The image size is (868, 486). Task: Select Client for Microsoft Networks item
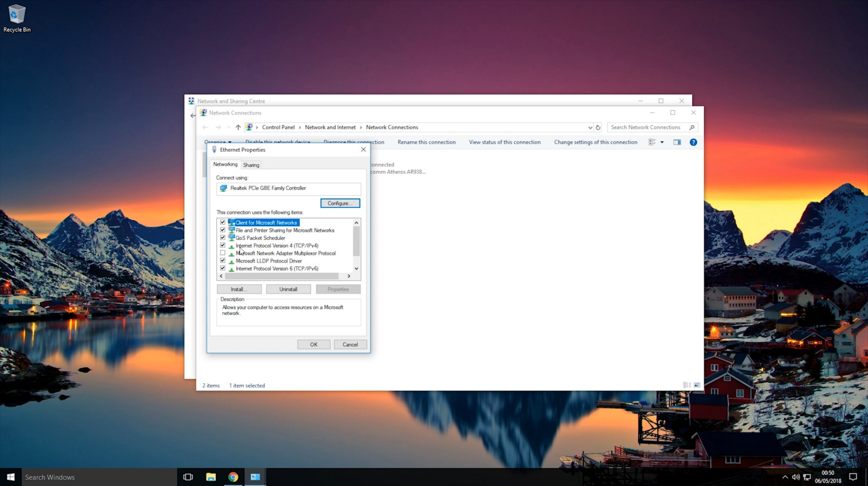pos(266,223)
